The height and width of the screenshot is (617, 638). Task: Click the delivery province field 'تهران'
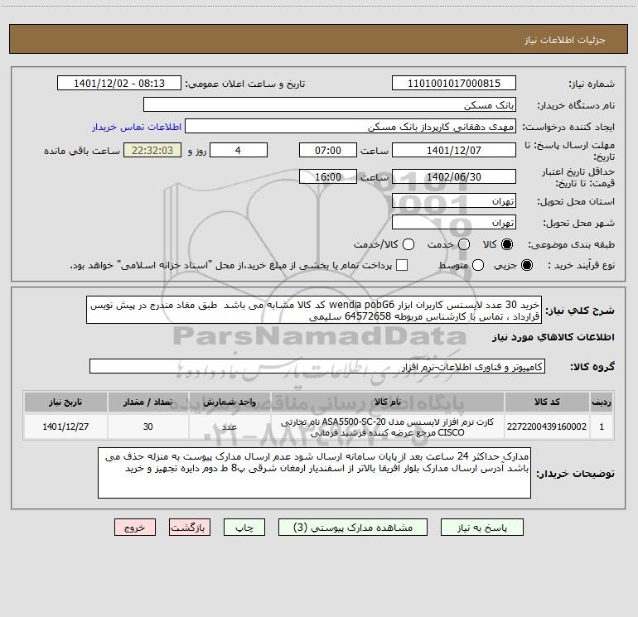click(x=453, y=201)
